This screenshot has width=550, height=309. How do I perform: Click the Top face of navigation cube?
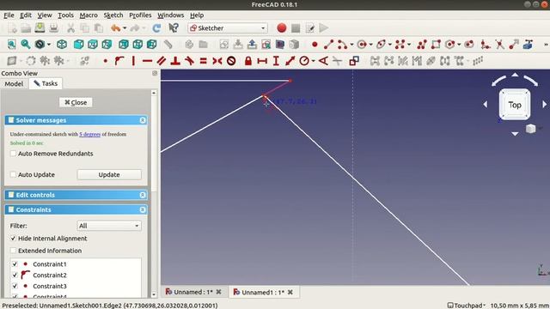[x=515, y=105]
